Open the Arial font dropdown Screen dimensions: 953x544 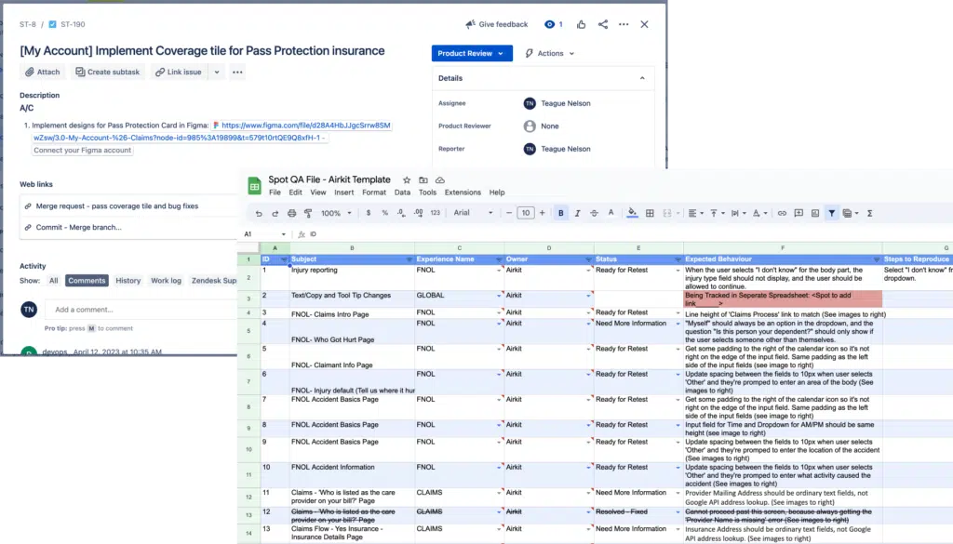click(x=473, y=213)
